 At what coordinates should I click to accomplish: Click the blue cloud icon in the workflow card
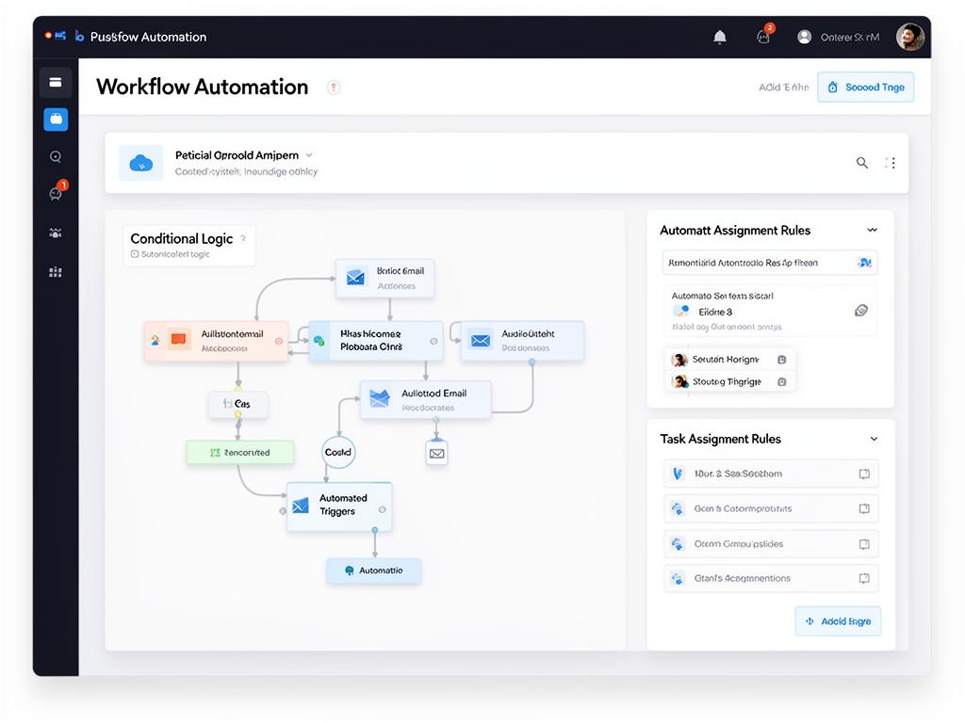click(140, 163)
